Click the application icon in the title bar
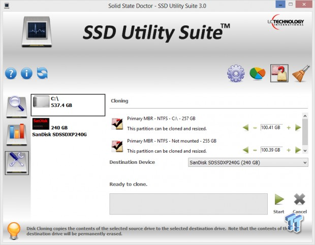The height and width of the screenshot is (245, 315). [7, 6]
